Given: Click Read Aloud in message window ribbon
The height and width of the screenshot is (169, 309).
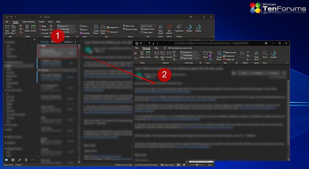Looking at the screenshot, I should 256,55.
